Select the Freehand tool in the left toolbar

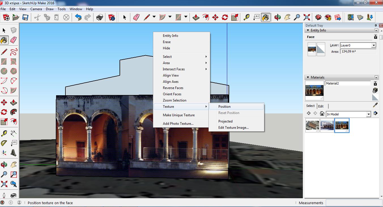click(x=14, y=52)
